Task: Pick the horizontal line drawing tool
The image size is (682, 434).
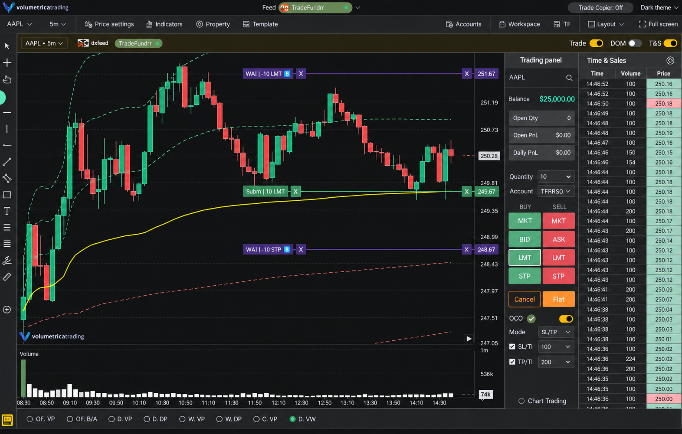Action: tap(7, 112)
